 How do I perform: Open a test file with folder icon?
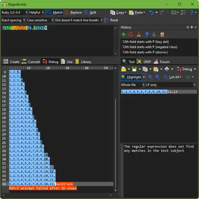coord(124,69)
